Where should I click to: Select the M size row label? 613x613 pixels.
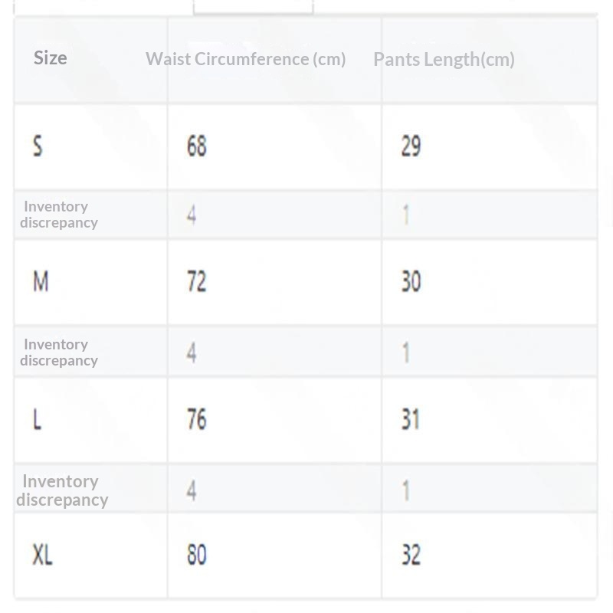tap(41, 281)
